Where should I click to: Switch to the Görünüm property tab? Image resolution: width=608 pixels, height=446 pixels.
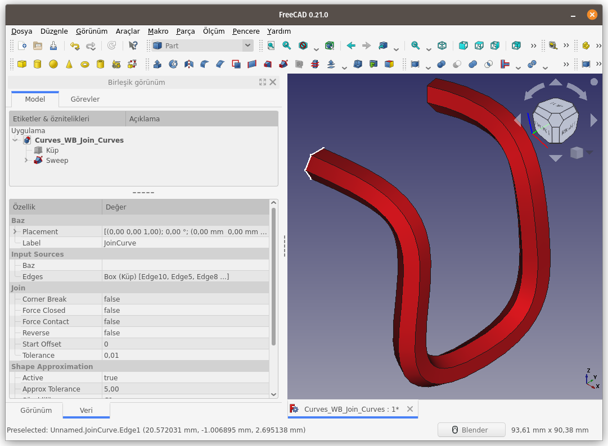click(x=36, y=410)
